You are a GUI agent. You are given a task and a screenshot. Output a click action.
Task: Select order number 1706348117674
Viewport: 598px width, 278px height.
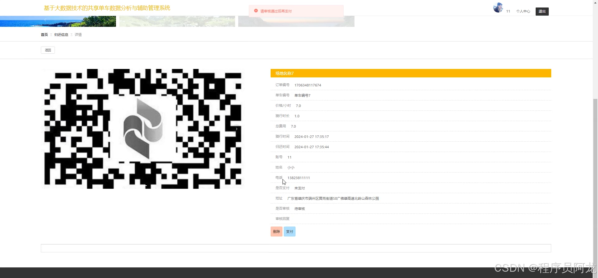308,85
